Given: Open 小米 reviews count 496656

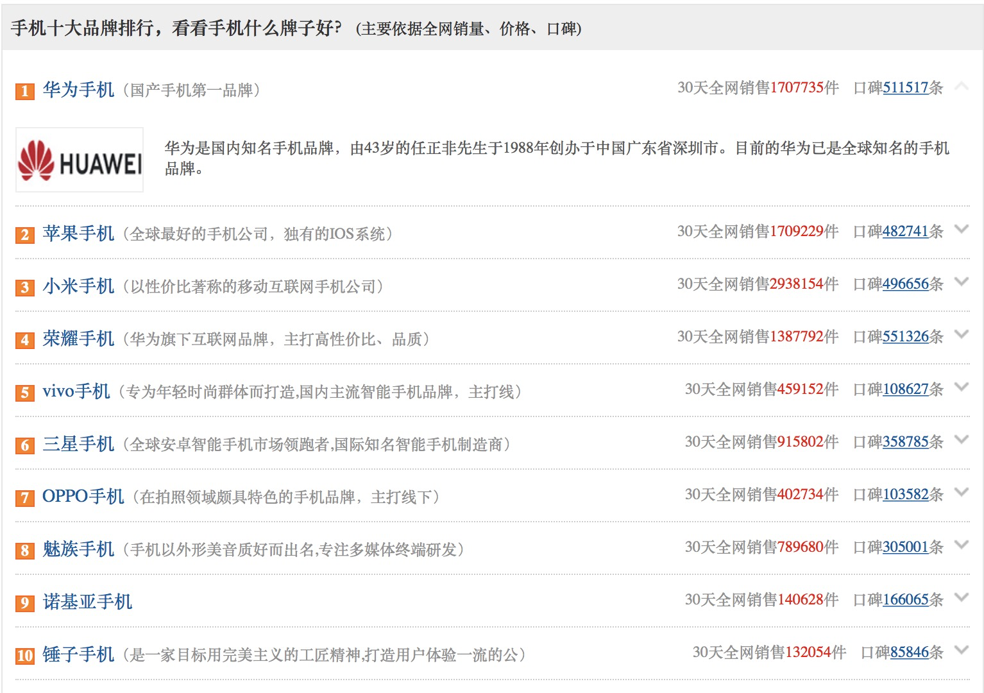Looking at the screenshot, I should (x=906, y=284).
